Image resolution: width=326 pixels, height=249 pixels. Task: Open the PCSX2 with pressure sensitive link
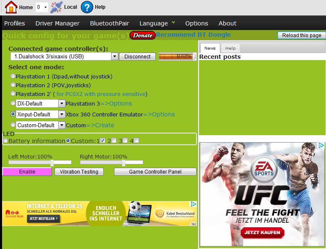pyautogui.click(x=101, y=94)
